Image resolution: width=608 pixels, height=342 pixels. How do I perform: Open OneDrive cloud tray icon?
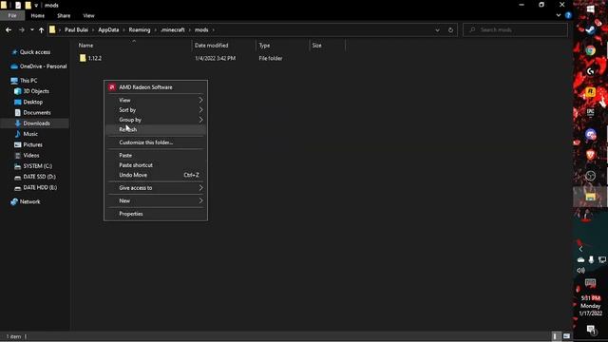tap(580, 259)
